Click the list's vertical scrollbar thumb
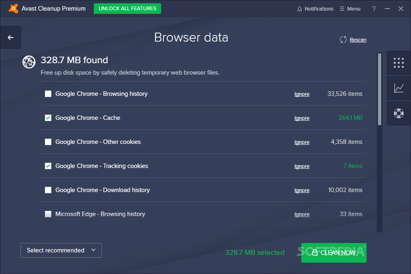This screenshot has width=411, height=274. click(x=379, y=89)
